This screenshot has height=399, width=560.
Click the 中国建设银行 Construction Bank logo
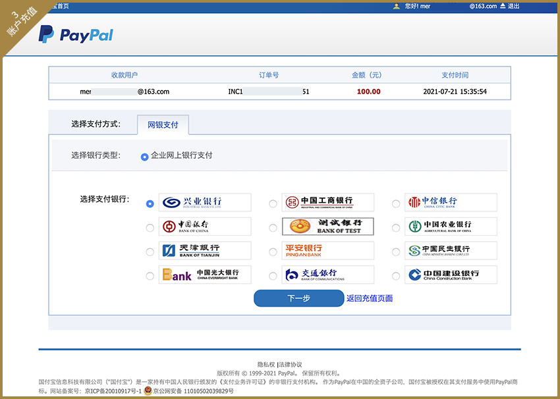451,275
